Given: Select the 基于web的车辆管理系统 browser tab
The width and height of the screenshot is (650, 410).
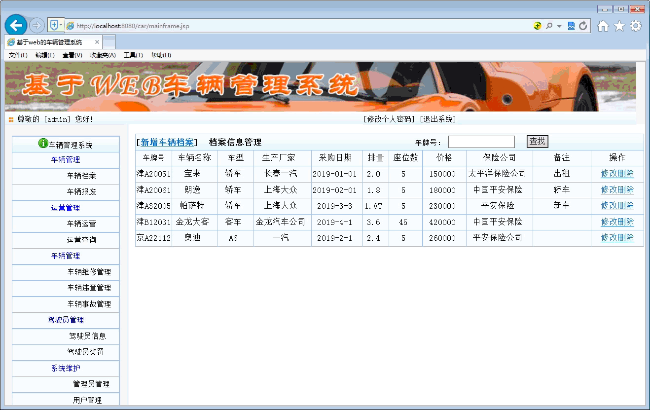Looking at the screenshot, I should (x=53, y=42).
